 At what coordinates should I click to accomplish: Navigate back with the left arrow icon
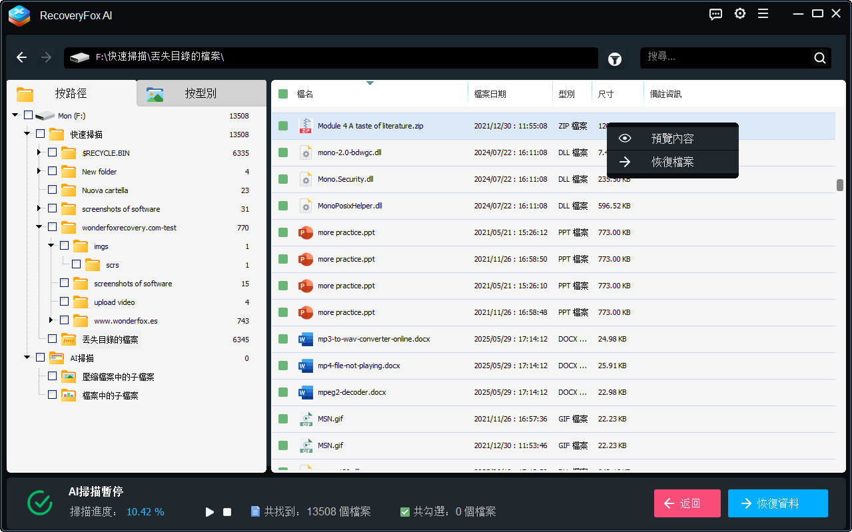coord(21,57)
